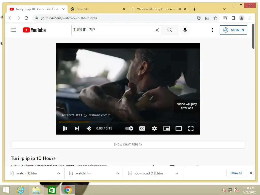
Task: Activate the miniplayer mode
Action: pos(167,128)
